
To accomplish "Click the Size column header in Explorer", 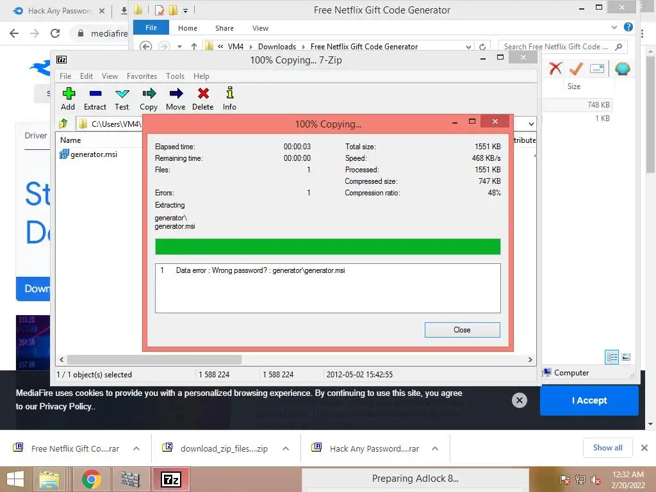I will 574,86.
